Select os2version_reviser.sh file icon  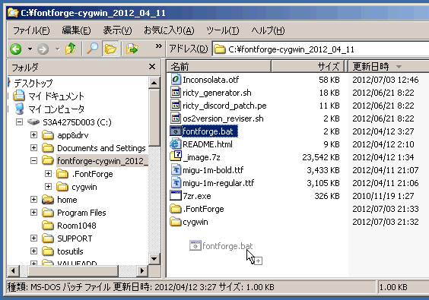click(176, 118)
